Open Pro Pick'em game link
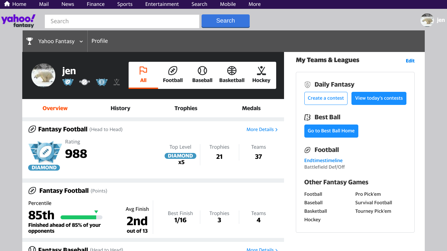Viewport: 447px width, 251px height. (368, 194)
